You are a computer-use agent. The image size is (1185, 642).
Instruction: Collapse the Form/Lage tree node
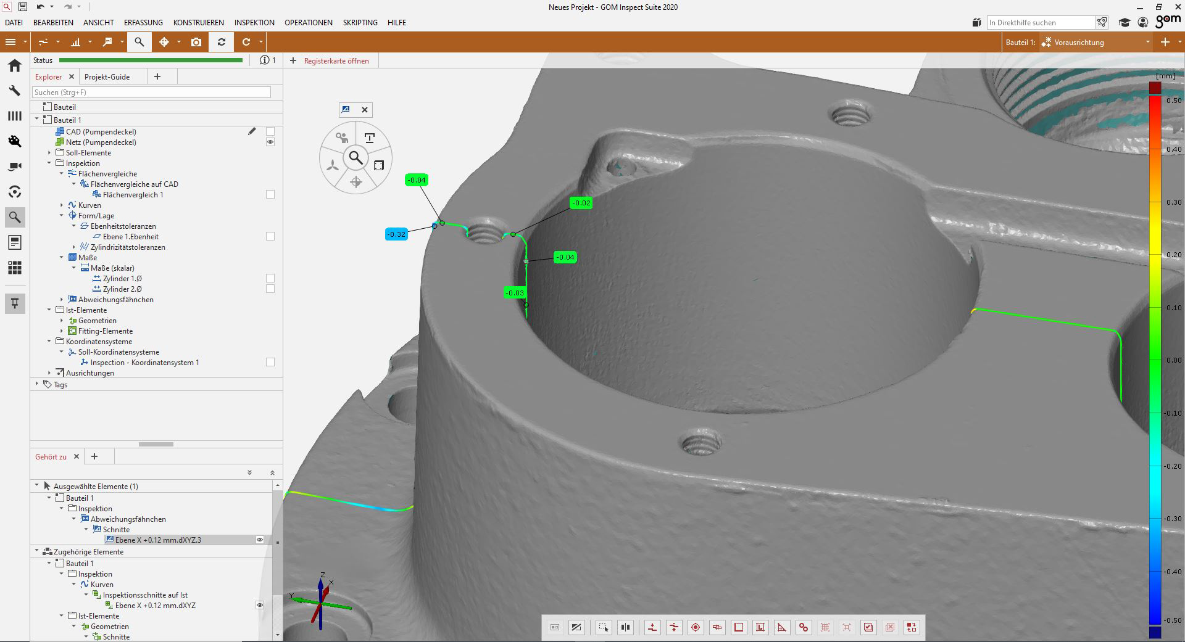(62, 215)
